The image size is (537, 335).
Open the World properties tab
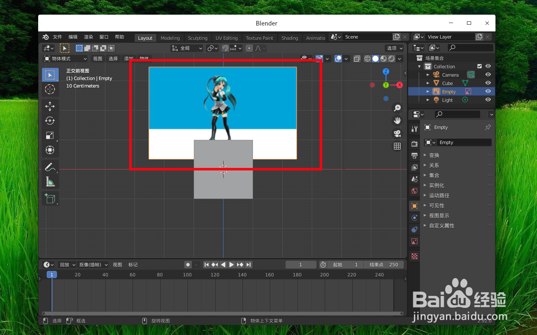click(x=414, y=191)
